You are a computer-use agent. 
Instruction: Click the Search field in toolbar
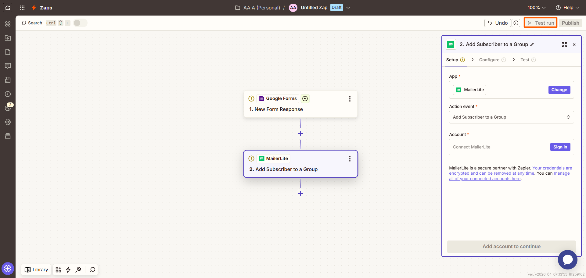pyautogui.click(x=32, y=23)
